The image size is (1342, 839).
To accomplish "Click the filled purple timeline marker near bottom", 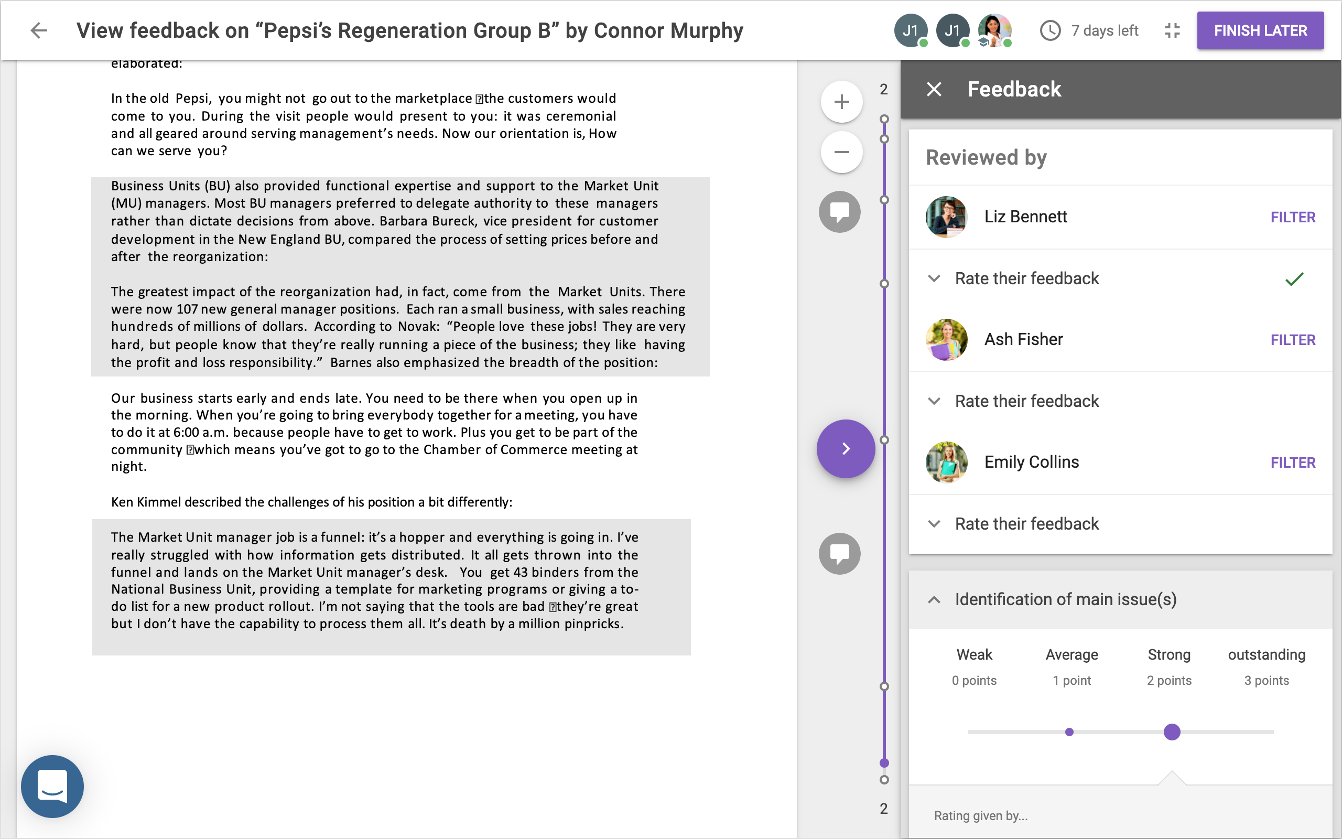I will (x=884, y=763).
